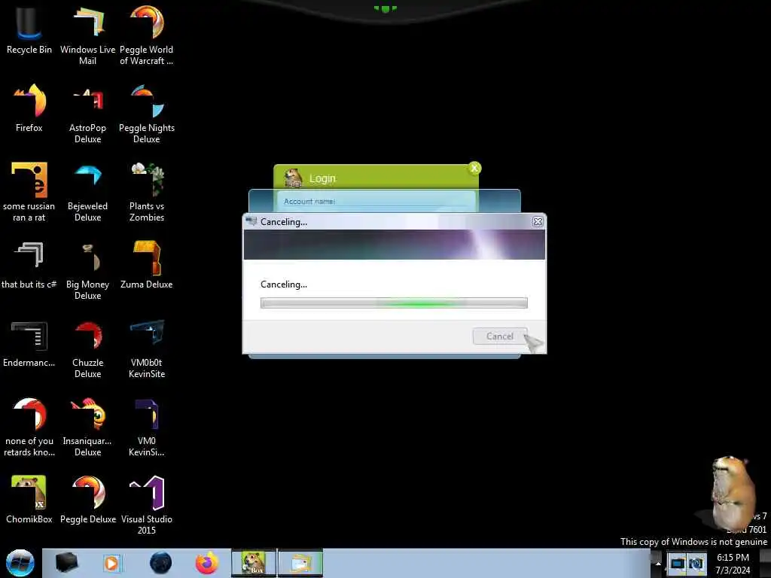Click the camera tray icon
Screen dimensions: 771x578
click(696, 563)
